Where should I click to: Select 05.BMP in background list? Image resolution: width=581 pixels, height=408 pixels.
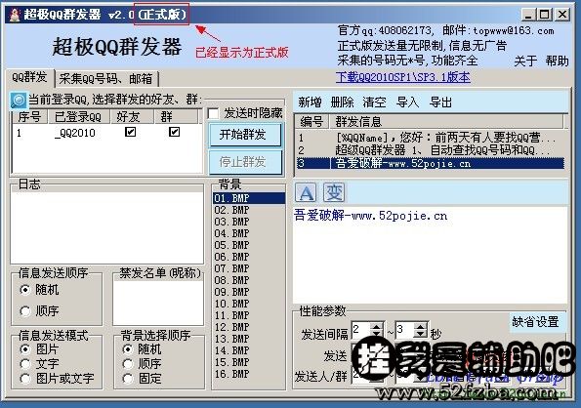tap(248, 245)
